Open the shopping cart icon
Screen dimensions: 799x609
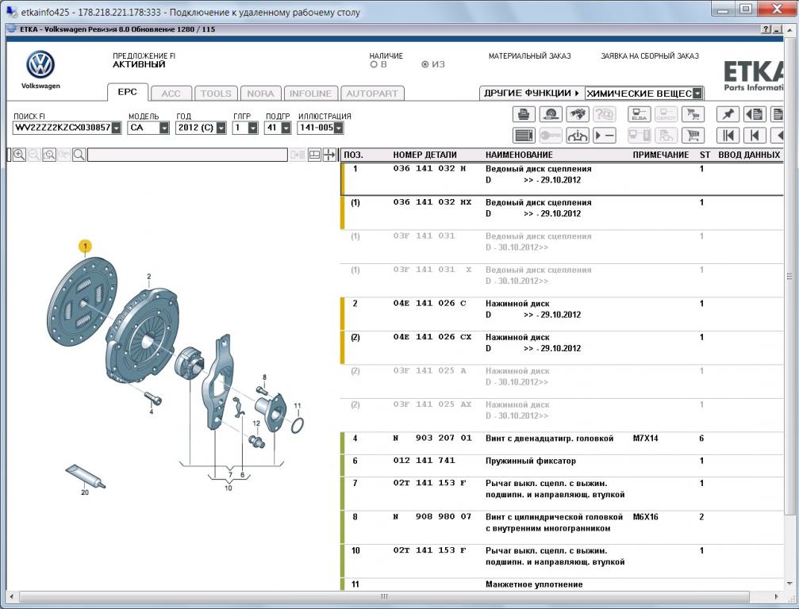click(693, 136)
